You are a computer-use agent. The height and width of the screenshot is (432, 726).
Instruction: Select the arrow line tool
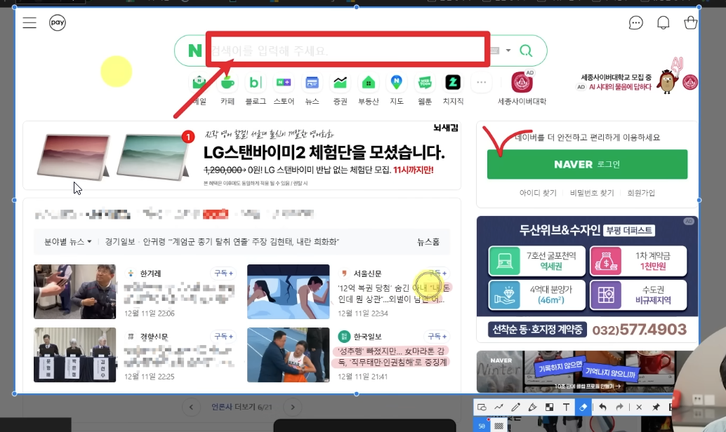tap(499, 407)
